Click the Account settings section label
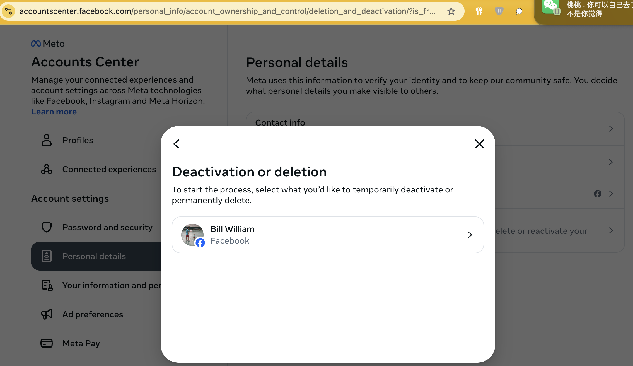Screen dimensions: 633x366 point(70,198)
